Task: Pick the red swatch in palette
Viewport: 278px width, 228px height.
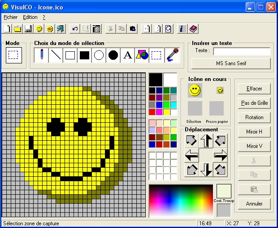Action: click(152, 112)
